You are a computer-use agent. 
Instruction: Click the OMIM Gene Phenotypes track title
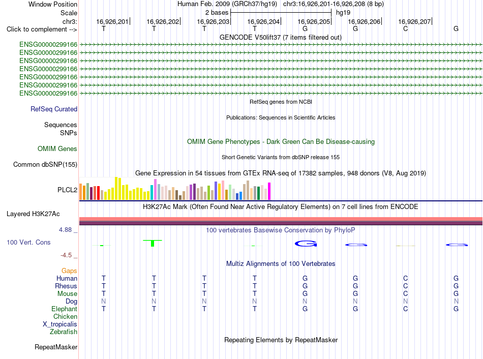pyautogui.click(x=281, y=142)
